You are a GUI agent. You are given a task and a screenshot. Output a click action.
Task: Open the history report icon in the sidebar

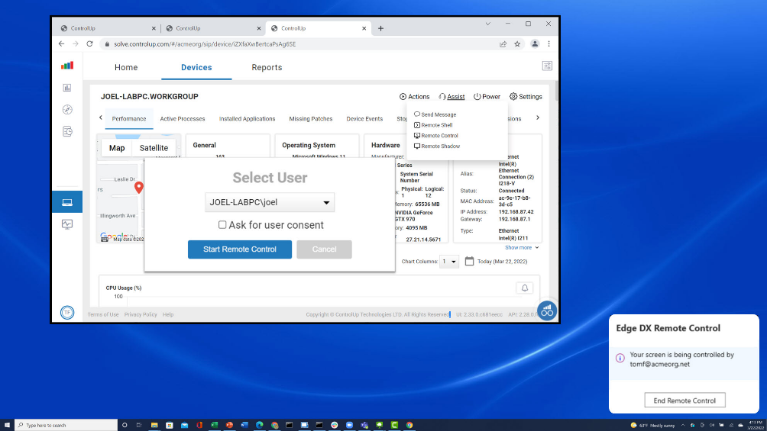pyautogui.click(x=67, y=131)
